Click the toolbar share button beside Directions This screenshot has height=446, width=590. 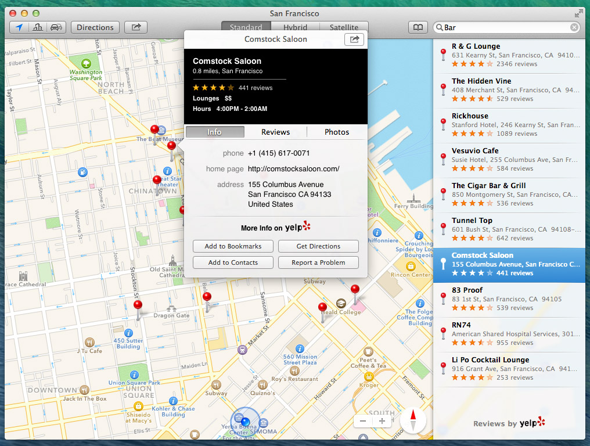point(136,27)
